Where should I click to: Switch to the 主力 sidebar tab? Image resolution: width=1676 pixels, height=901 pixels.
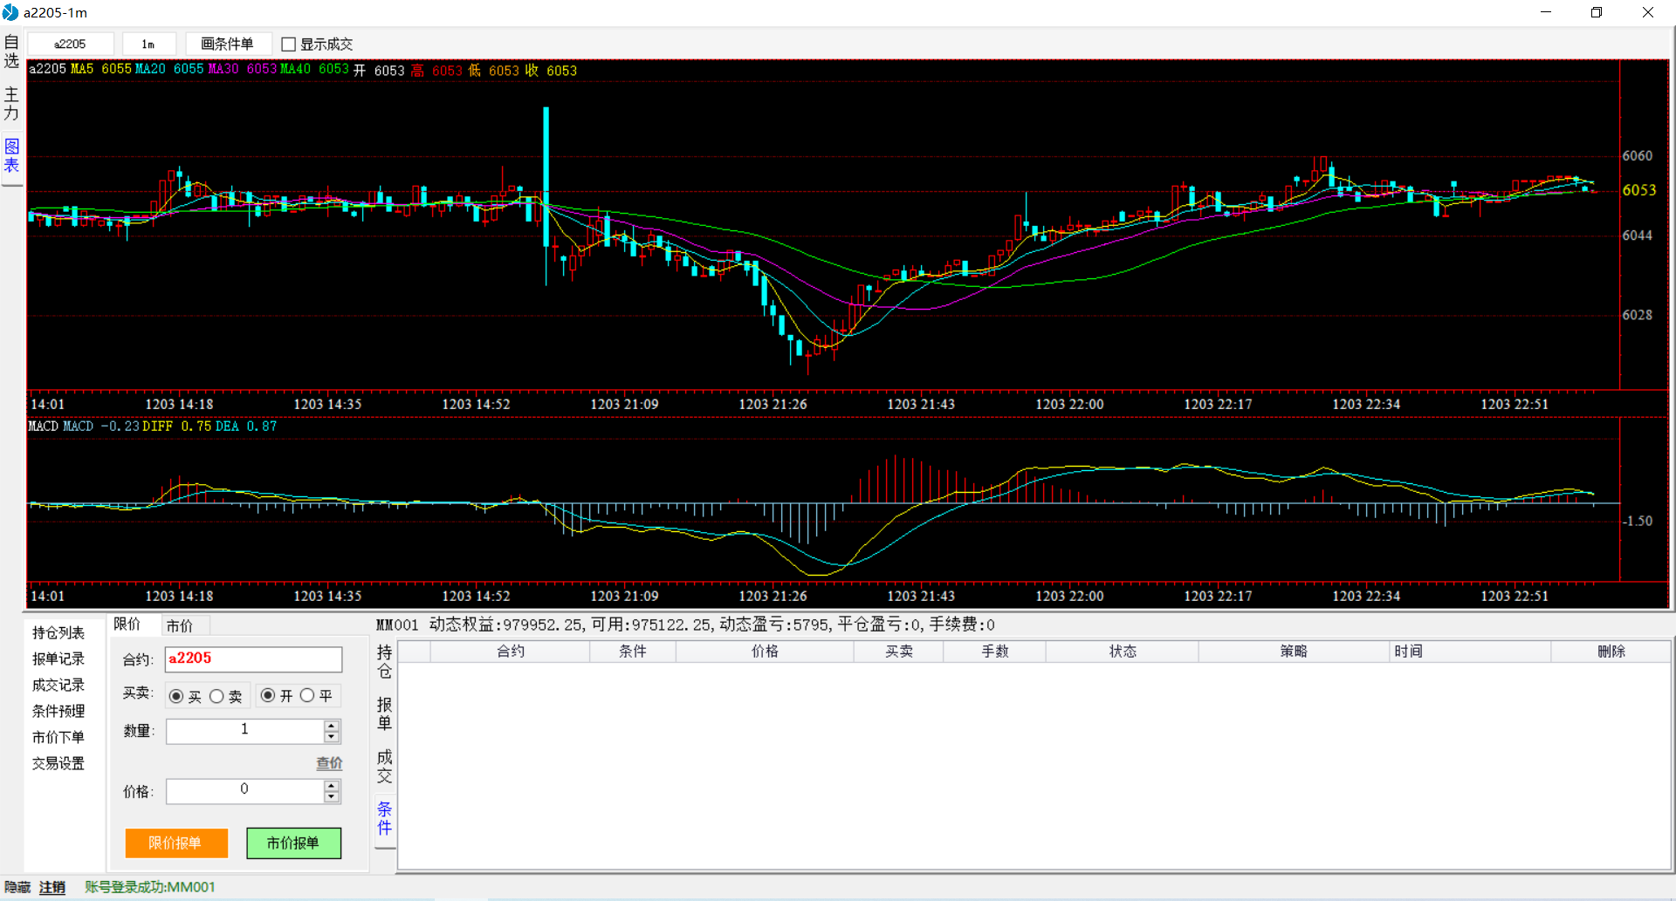pyautogui.click(x=11, y=104)
